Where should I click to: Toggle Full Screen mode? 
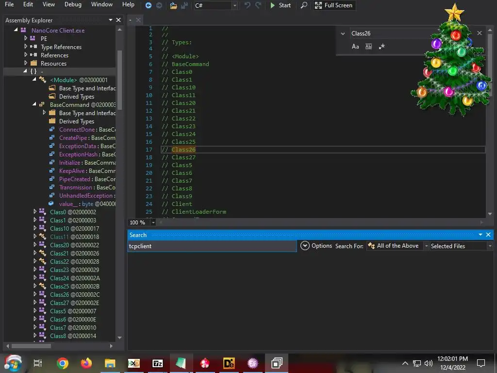click(334, 5)
